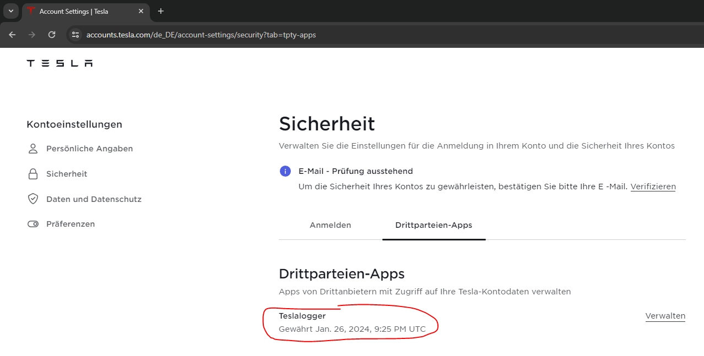704x356 pixels.
Task: Click the Tesla logo wordmark
Action: click(x=59, y=63)
